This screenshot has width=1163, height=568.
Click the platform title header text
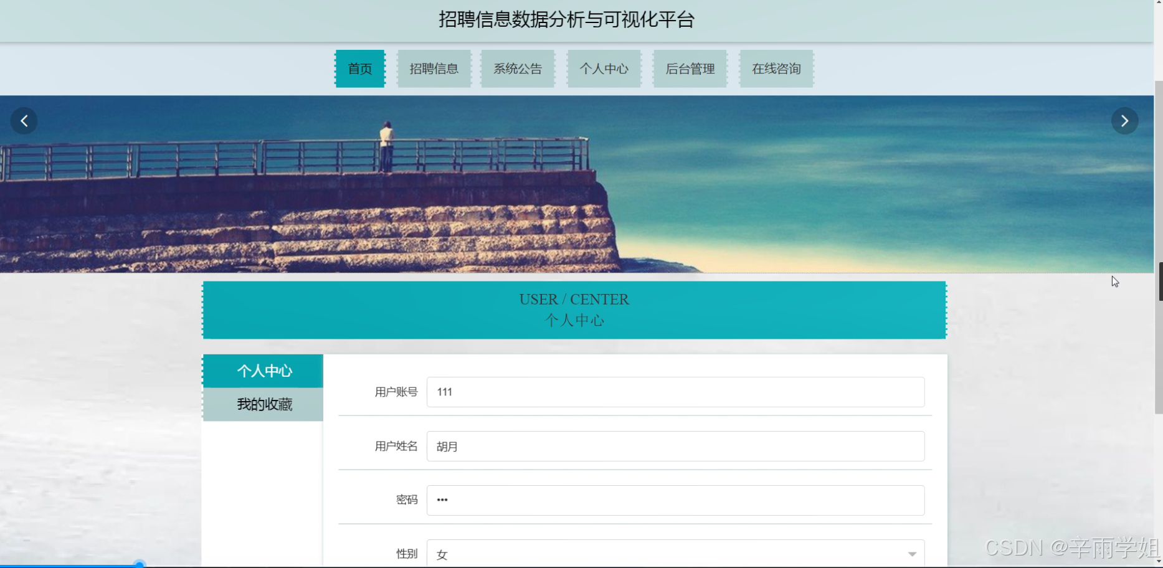click(567, 21)
